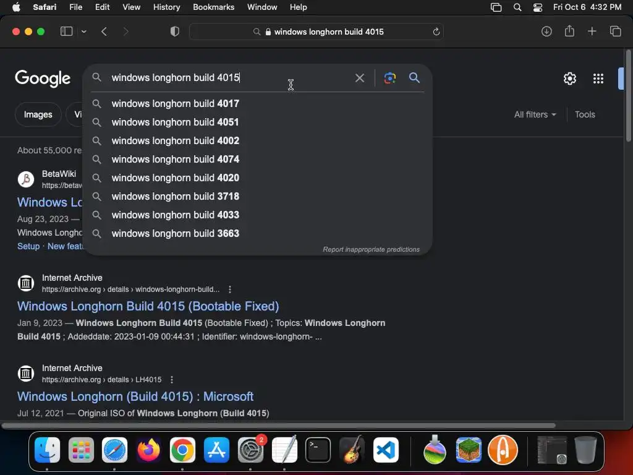Launch GarageBand from the Dock
The width and height of the screenshot is (633, 475).
click(x=352, y=450)
